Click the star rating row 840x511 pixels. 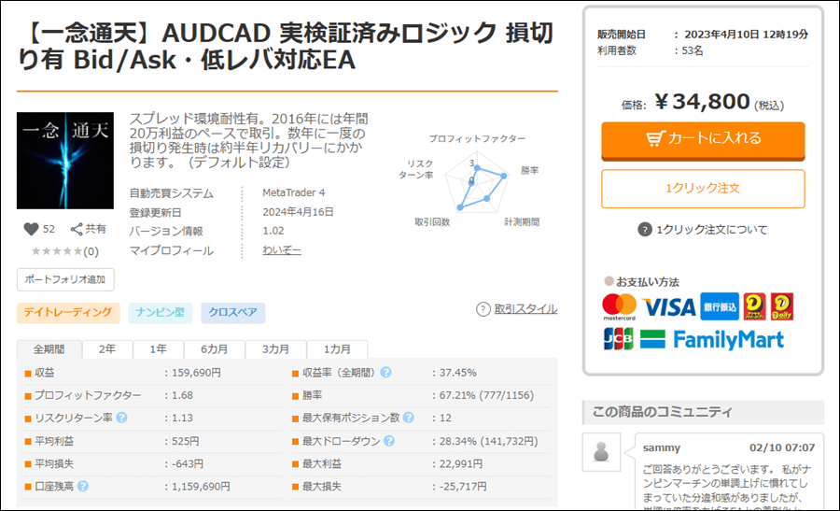(x=57, y=251)
